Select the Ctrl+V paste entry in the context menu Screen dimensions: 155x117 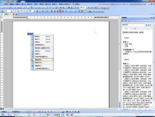tap(42, 42)
